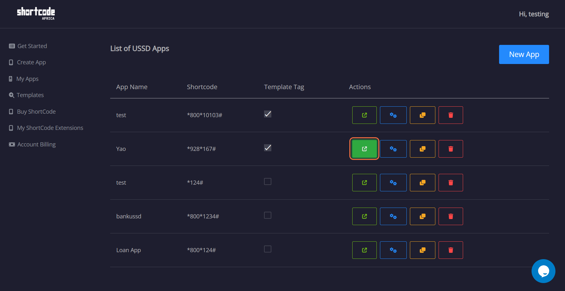Viewport: 565px width, 291px height.
Task: Open settings for test *800*10103# app
Action: click(393, 115)
